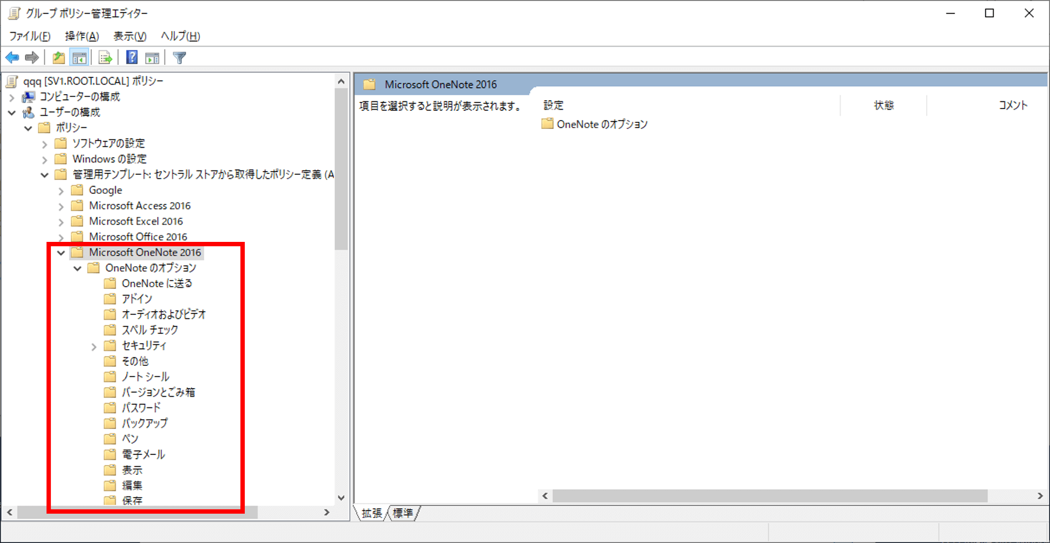Screen dimensions: 1050x543
Task: Collapse the ポリシー node
Action: point(28,128)
